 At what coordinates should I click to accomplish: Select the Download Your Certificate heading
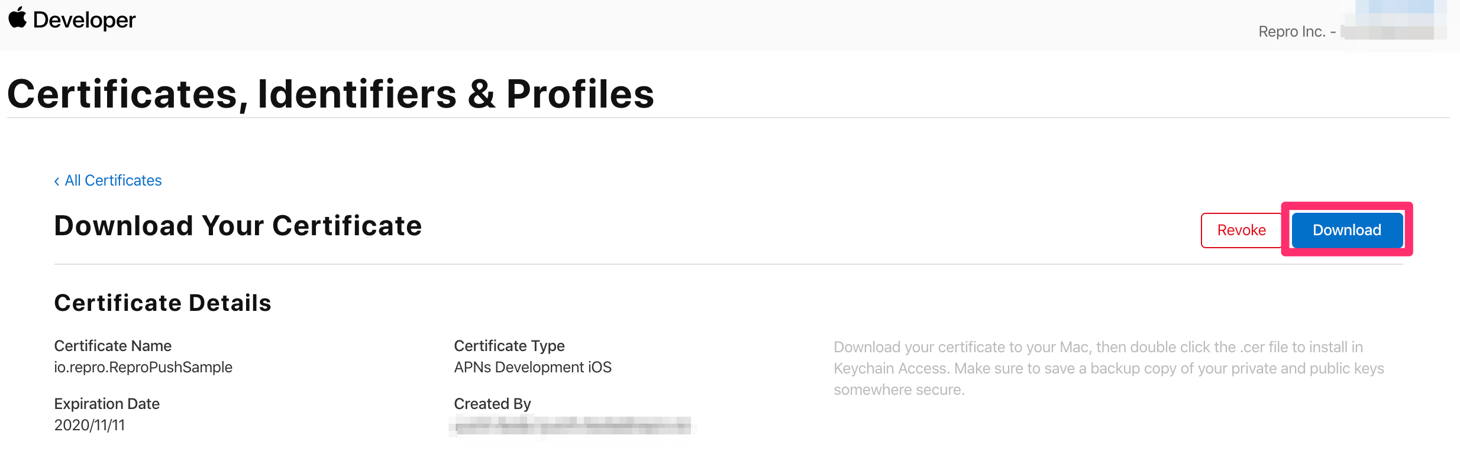coord(238,225)
